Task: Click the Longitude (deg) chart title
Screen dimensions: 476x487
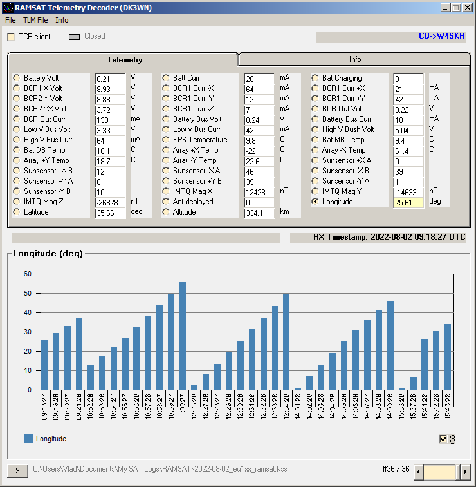Action: point(48,253)
